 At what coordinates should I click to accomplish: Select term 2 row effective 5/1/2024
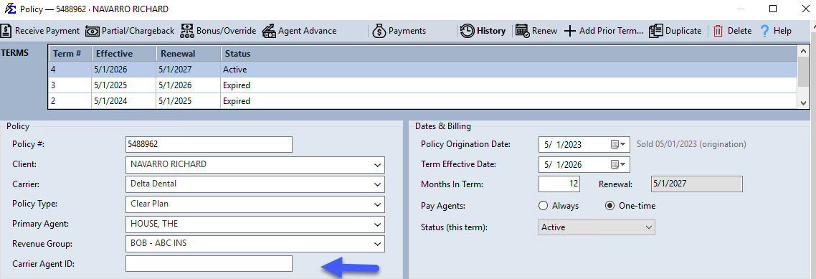coord(422,101)
